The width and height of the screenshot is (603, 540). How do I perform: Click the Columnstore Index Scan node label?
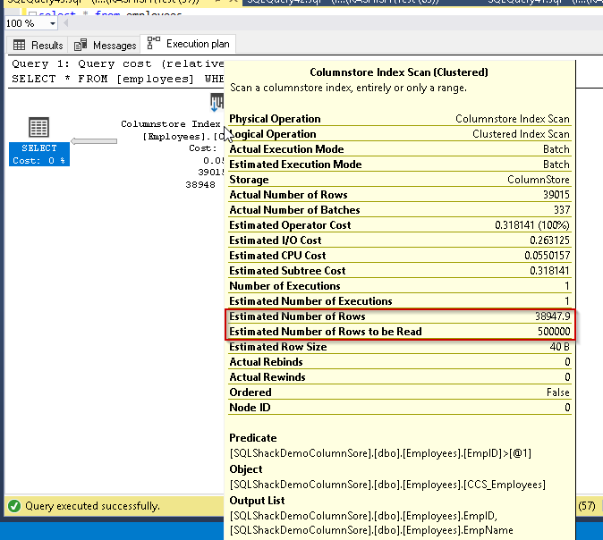tap(170, 125)
